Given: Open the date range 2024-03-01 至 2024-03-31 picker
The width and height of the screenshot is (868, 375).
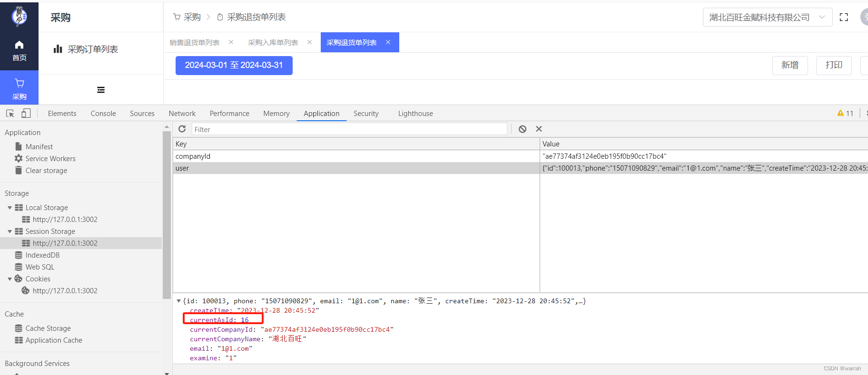Looking at the screenshot, I should pos(234,65).
